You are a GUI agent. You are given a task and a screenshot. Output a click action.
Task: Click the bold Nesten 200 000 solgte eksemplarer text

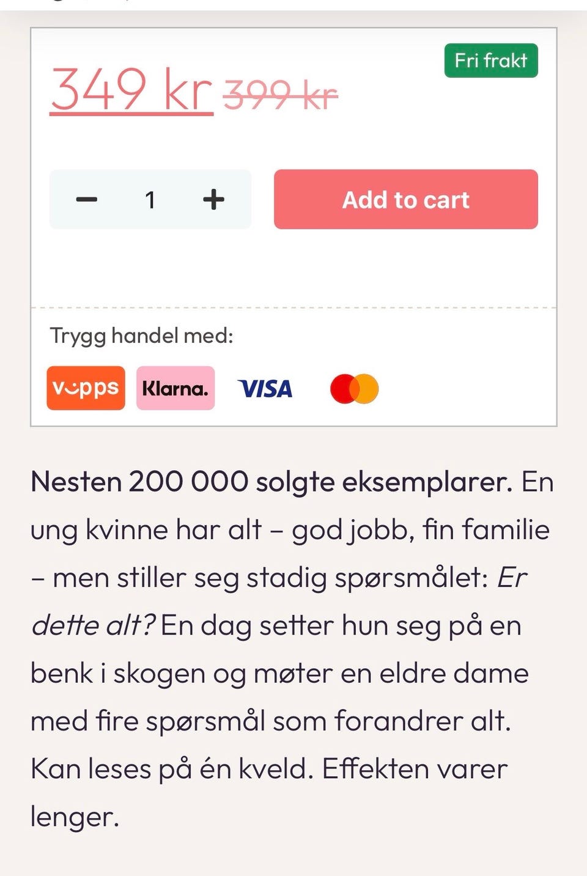271,482
